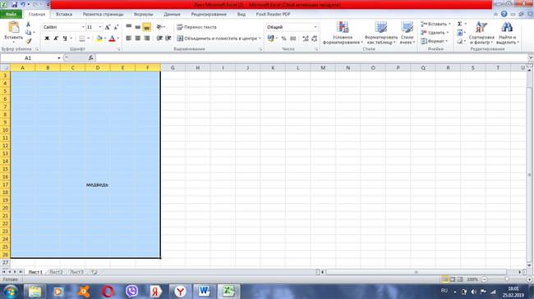The image size is (534, 299).
Task: Switch to the Вставка ribbon tab
Action: pos(64,14)
